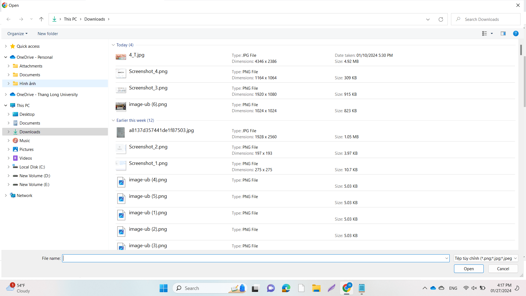Open the view options dropdown arrow

492,33
